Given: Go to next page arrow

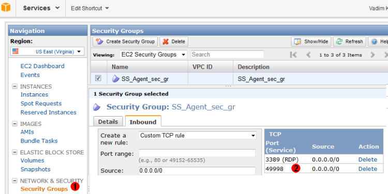Looking at the screenshot, I should click(372, 55).
